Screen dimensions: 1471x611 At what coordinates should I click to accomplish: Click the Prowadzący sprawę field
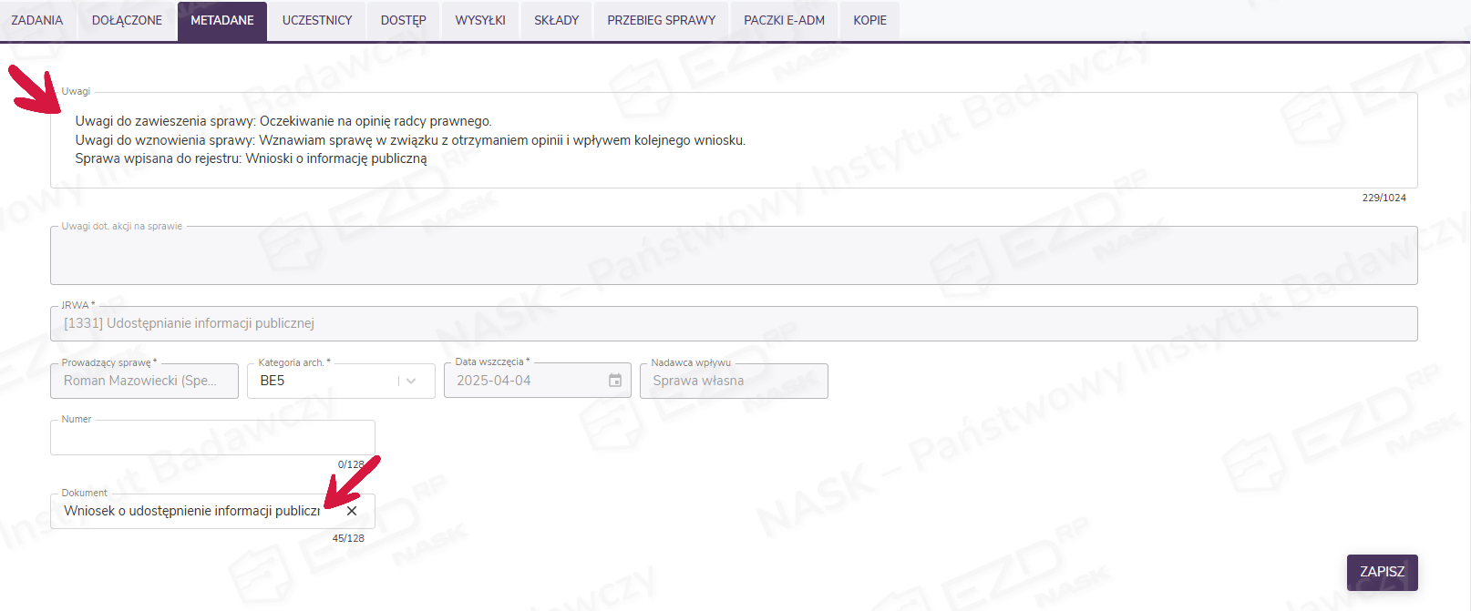[144, 381]
